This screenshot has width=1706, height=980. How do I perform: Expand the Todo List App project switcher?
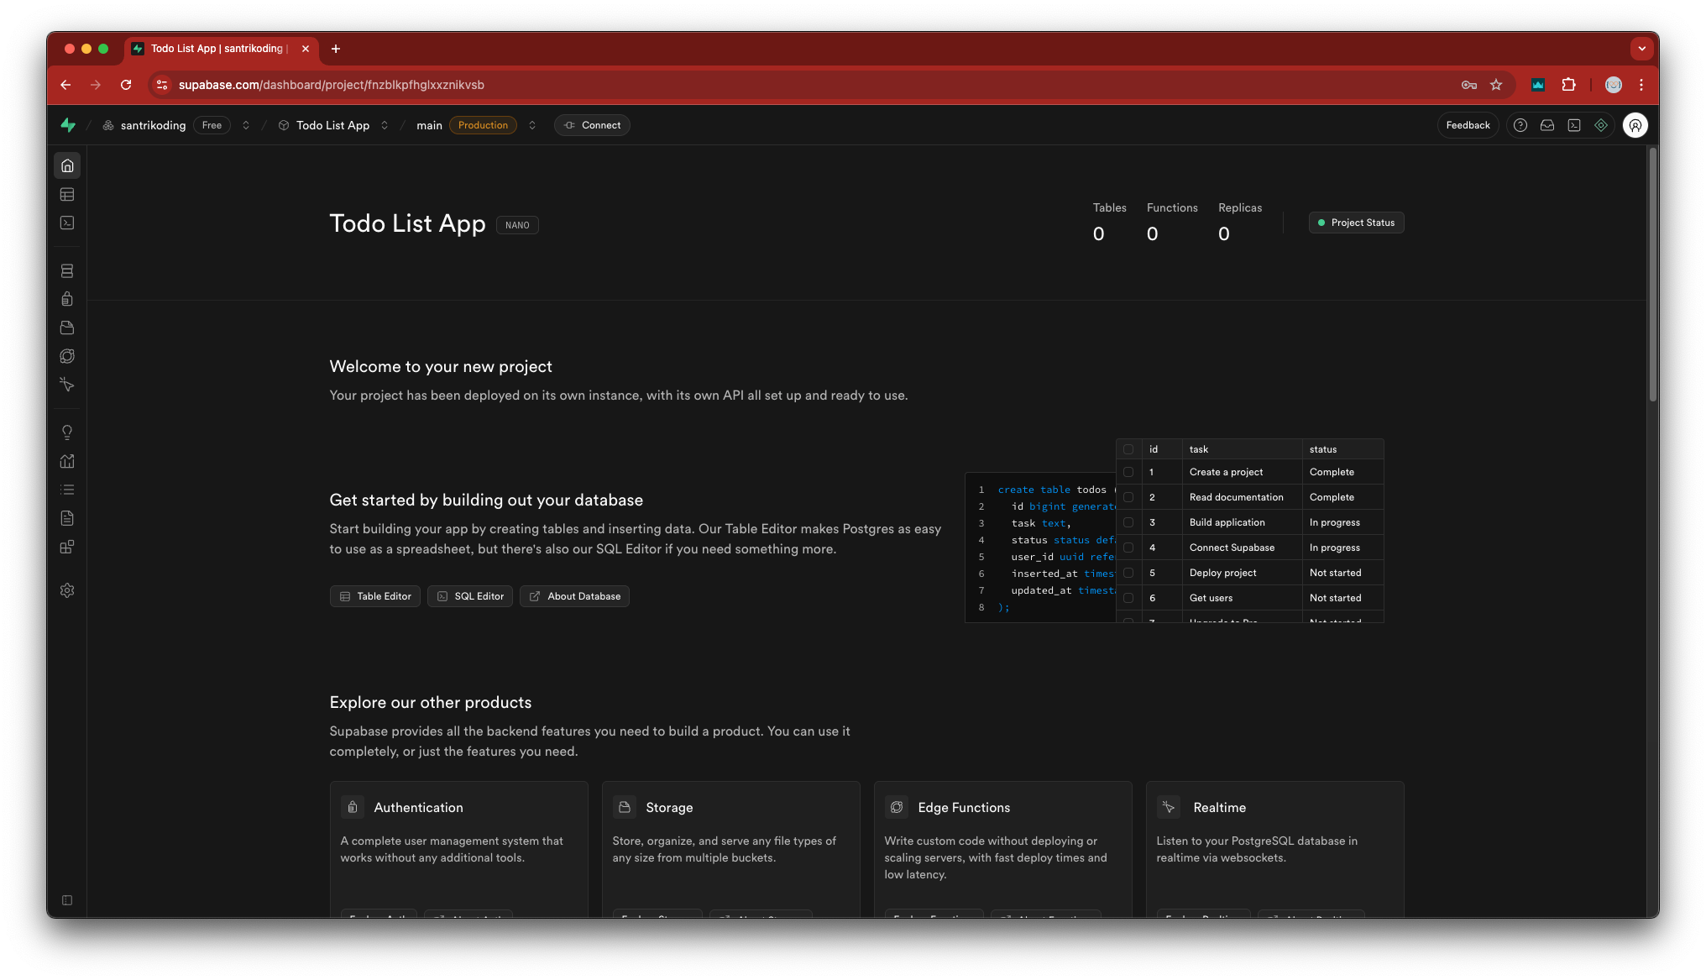point(385,125)
